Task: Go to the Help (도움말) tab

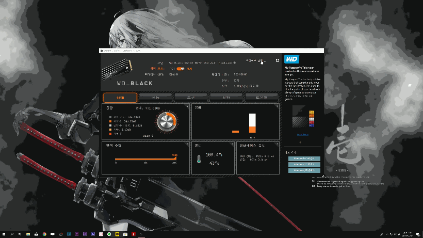Action: tap(262, 98)
